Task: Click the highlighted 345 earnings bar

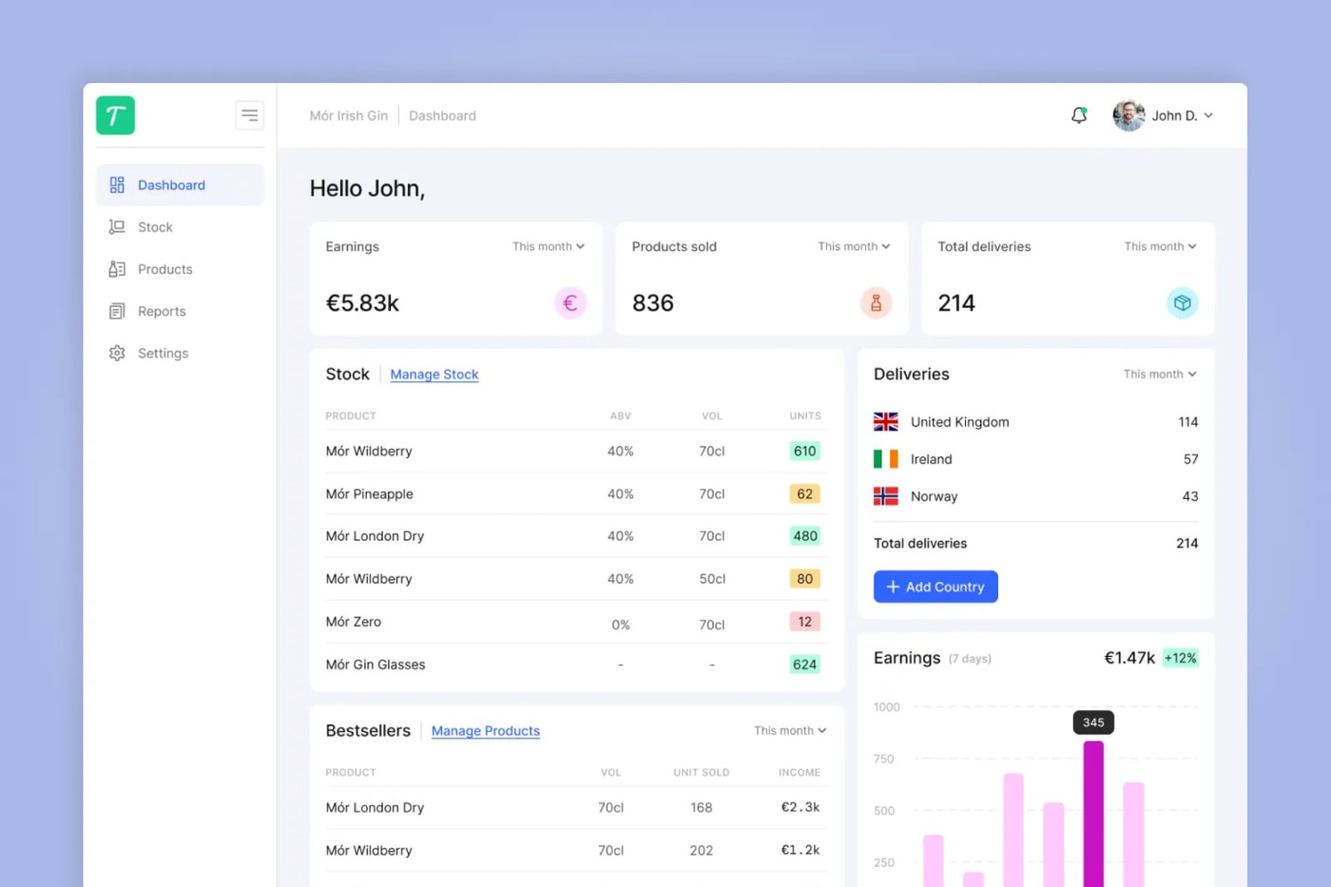Action: [1093, 814]
